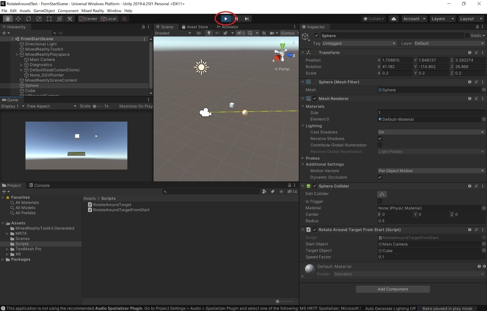Viewport: 487px width, 311px height.
Task: Toggle Is Trigger checkbox
Action: [380, 201]
